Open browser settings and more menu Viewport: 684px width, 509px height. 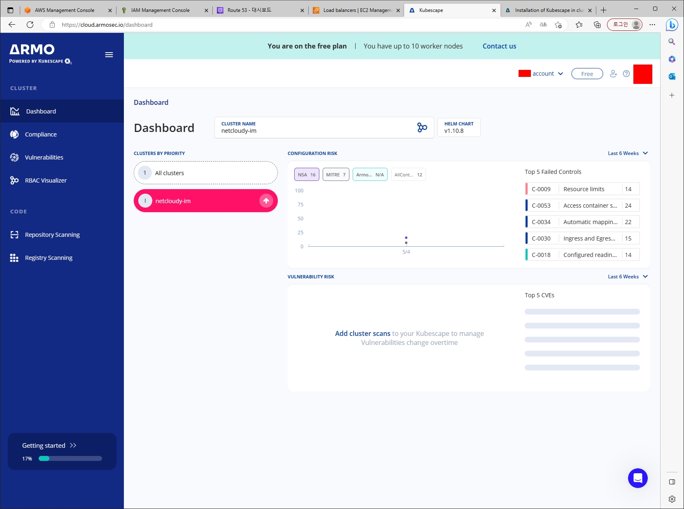pyautogui.click(x=652, y=25)
